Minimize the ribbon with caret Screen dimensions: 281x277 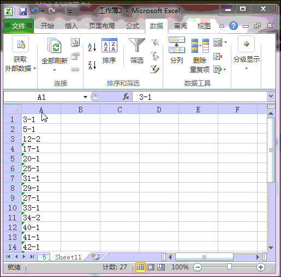tap(222, 26)
